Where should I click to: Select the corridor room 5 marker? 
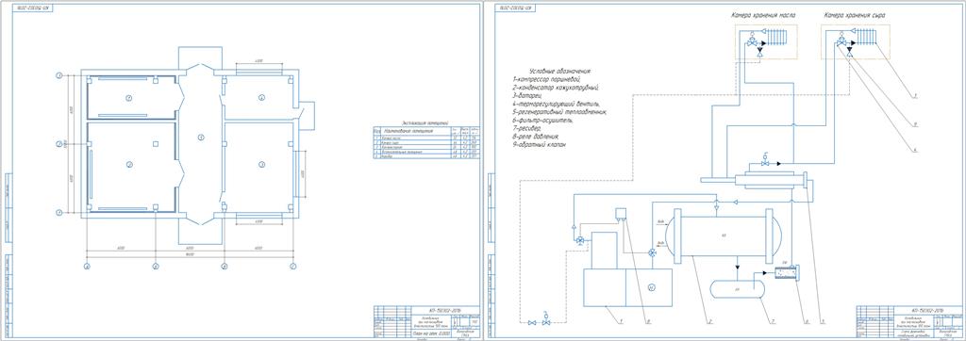(200, 137)
